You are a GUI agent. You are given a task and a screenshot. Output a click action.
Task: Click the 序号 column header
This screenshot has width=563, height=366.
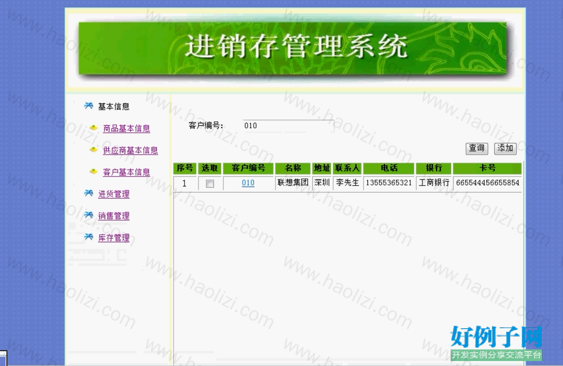(185, 168)
